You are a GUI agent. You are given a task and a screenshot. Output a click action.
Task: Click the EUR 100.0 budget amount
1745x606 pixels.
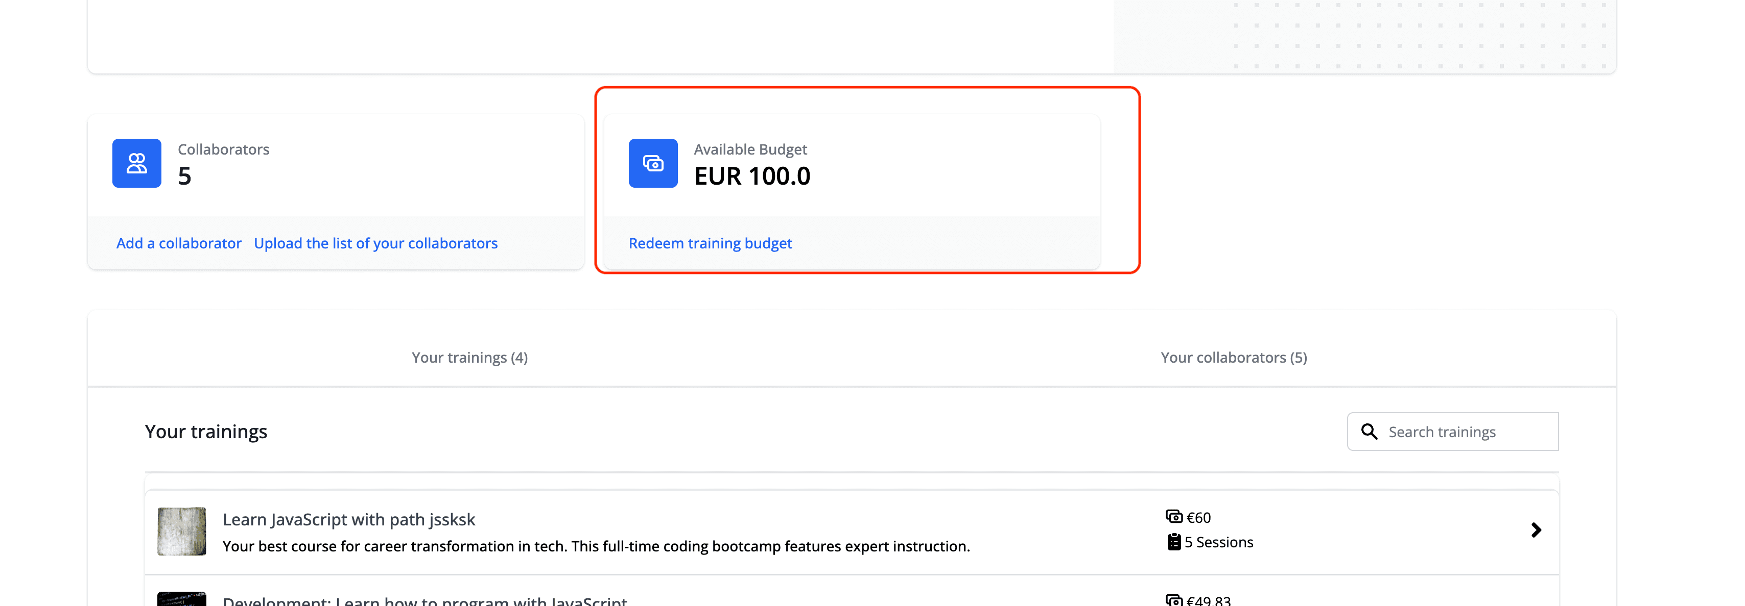[752, 176]
